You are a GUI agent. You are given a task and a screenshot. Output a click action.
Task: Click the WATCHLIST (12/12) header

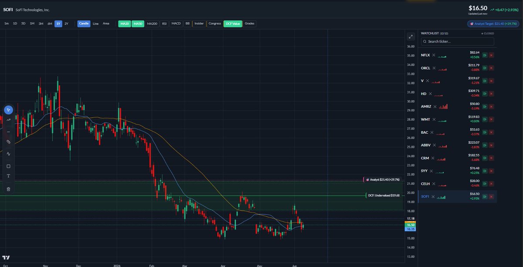434,33
